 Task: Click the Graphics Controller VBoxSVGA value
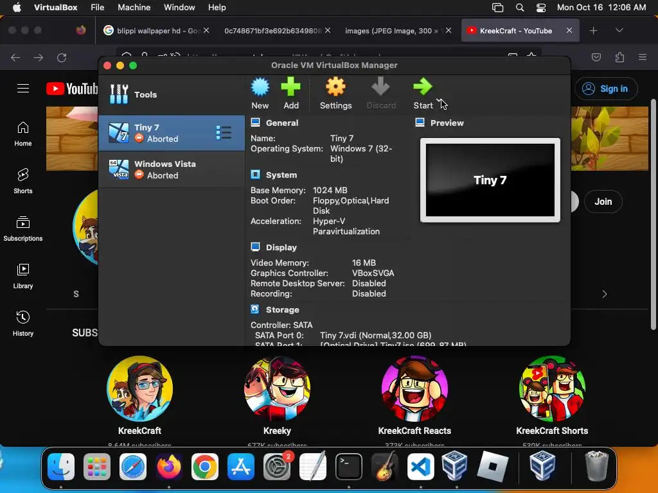pyautogui.click(x=373, y=273)
